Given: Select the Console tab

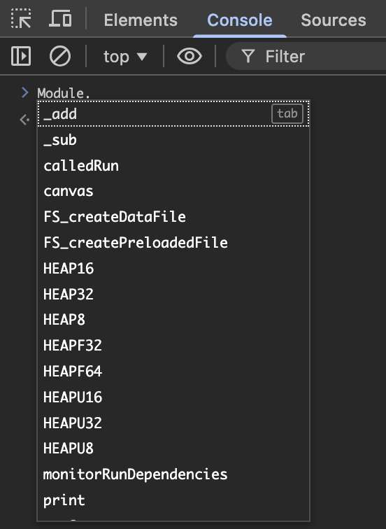Looking at the screenshot, I should point(240,20).
